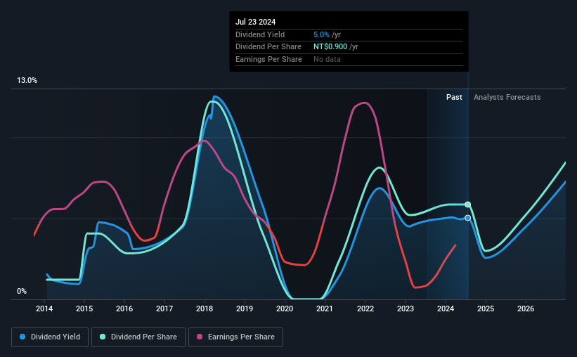Click the Past section label

coord(454,97)
